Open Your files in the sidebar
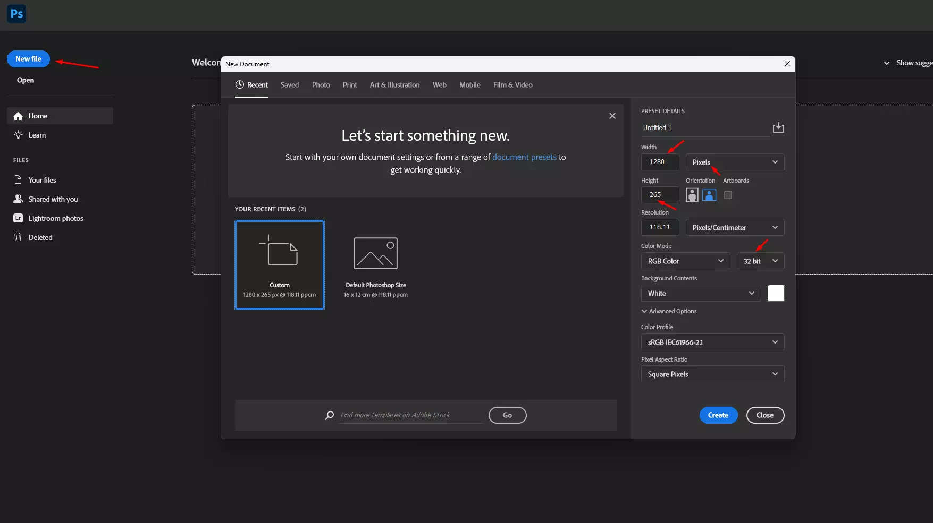933x523 pixels. (60, 180)
